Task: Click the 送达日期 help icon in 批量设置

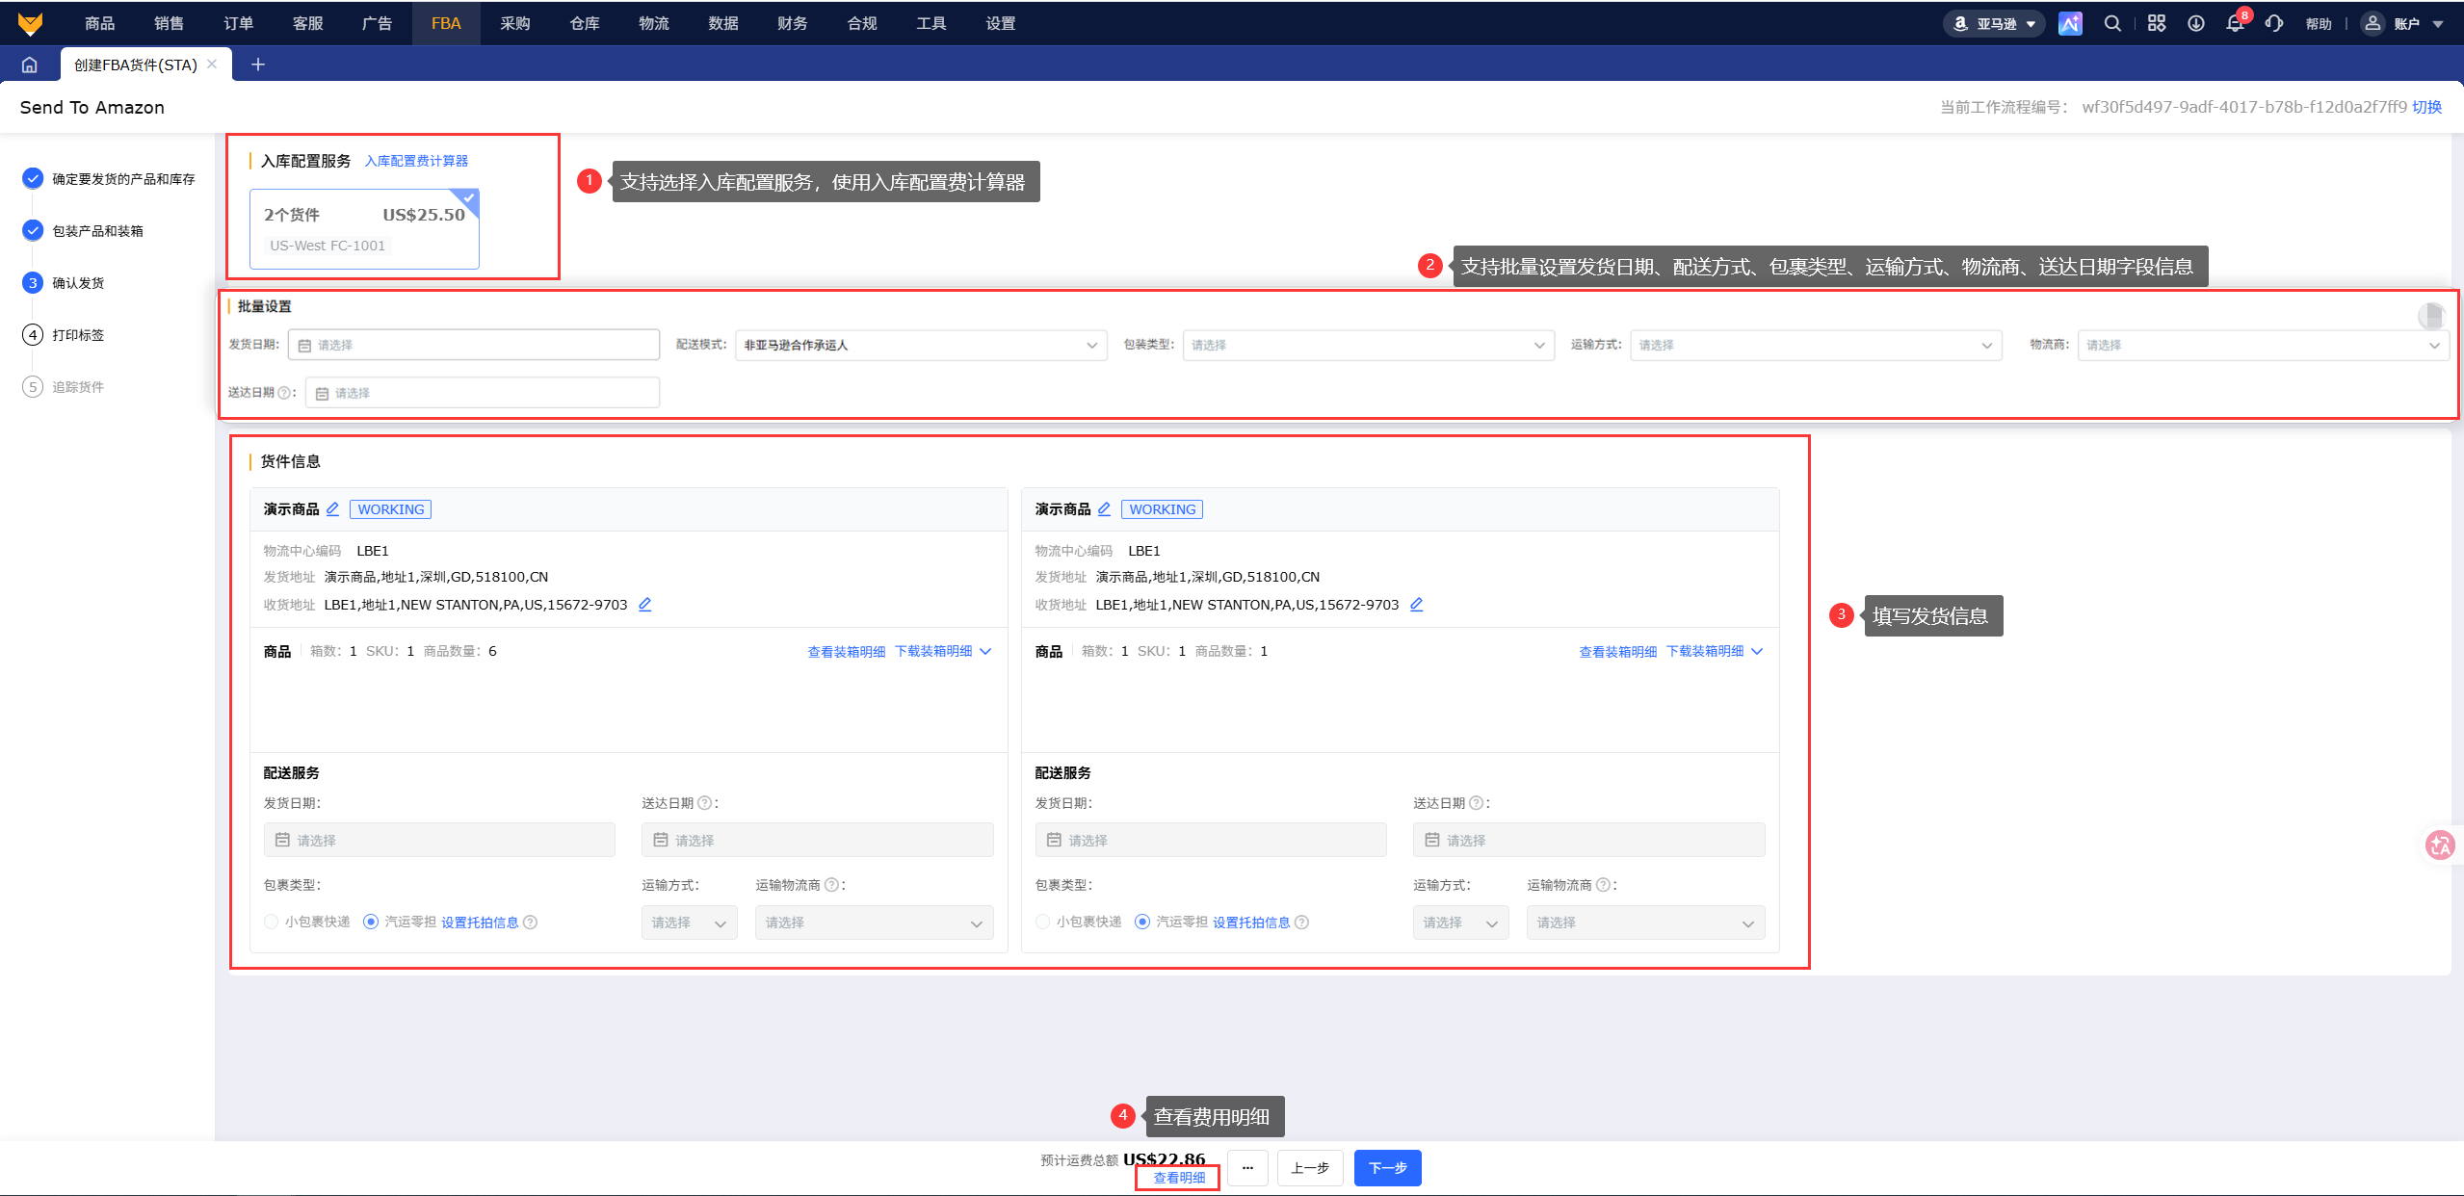Action: 284,393
